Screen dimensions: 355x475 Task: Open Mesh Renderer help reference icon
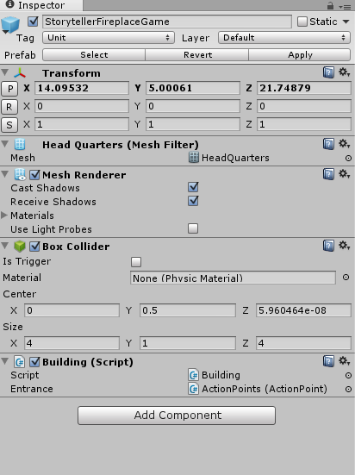pos(328,174)
